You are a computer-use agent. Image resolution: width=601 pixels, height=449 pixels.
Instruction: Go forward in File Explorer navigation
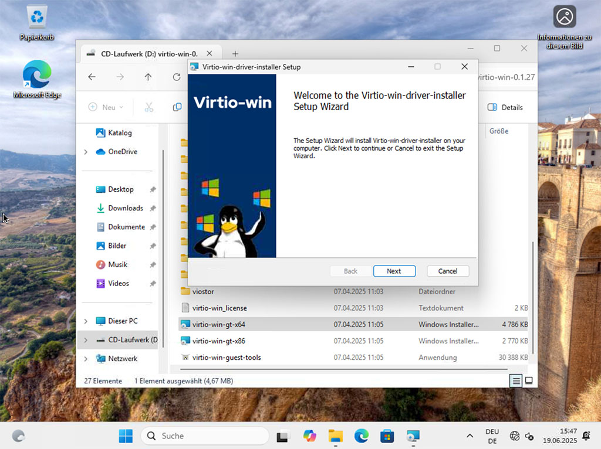coord(120,77)
